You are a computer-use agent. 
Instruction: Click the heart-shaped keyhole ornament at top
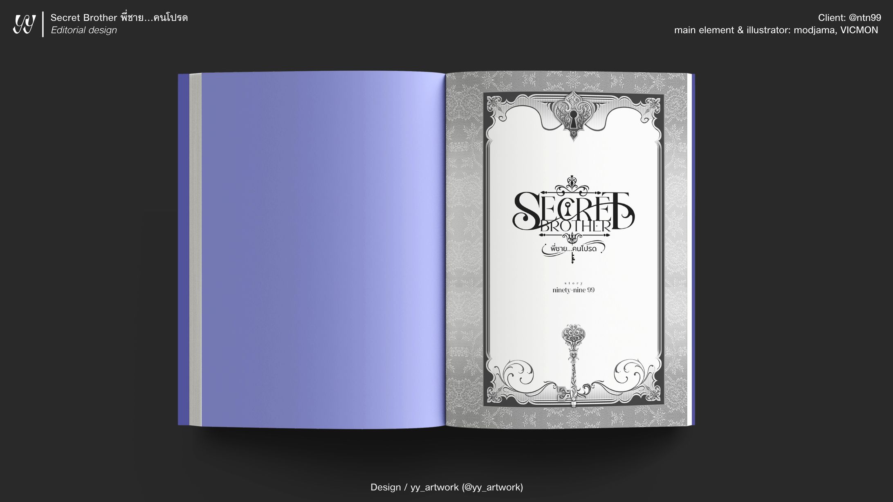pyautogui.click(x=573, y=114)
